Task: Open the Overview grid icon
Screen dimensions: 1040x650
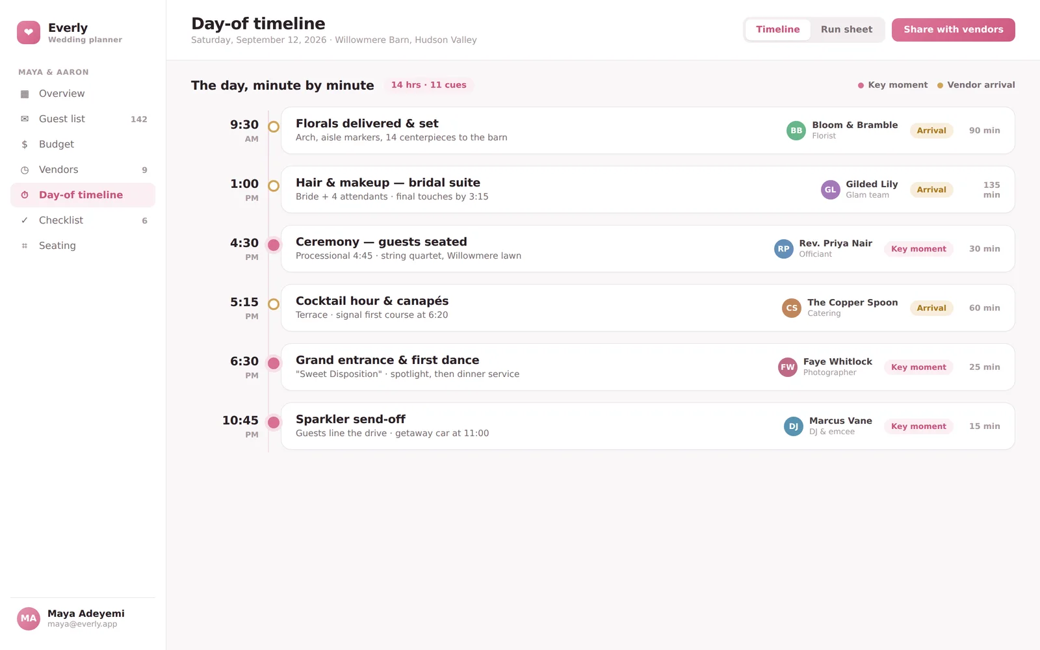Action: tap(25, 94)
